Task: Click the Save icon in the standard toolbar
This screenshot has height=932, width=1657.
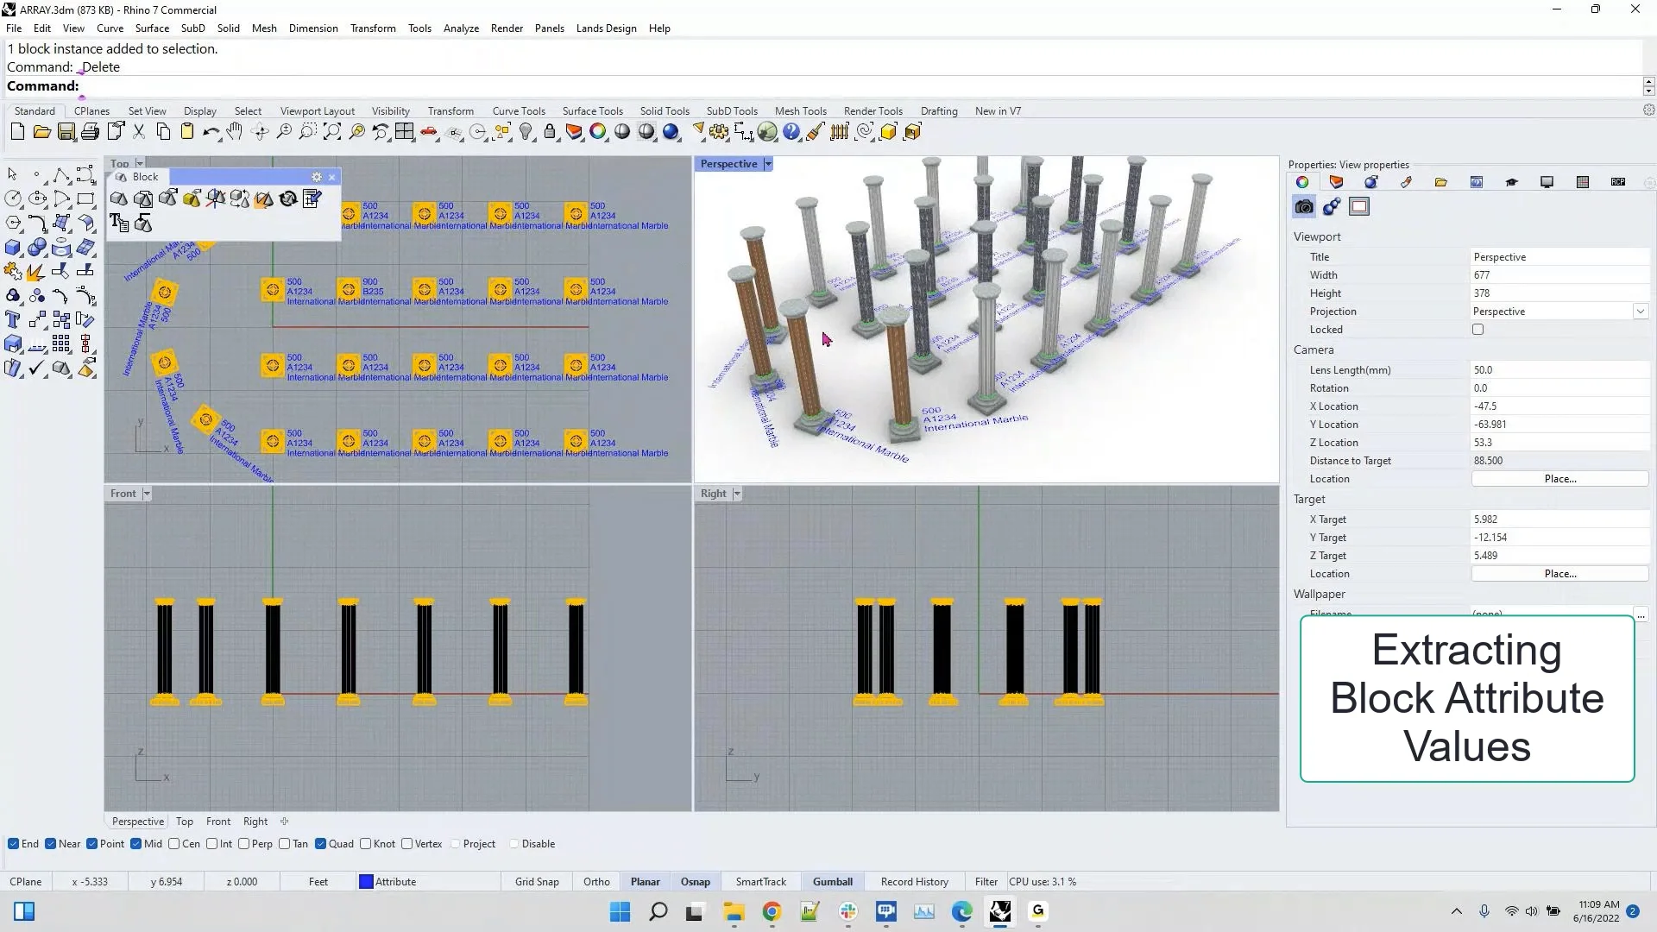Action: pyautogui.click(x=66, y=131)
